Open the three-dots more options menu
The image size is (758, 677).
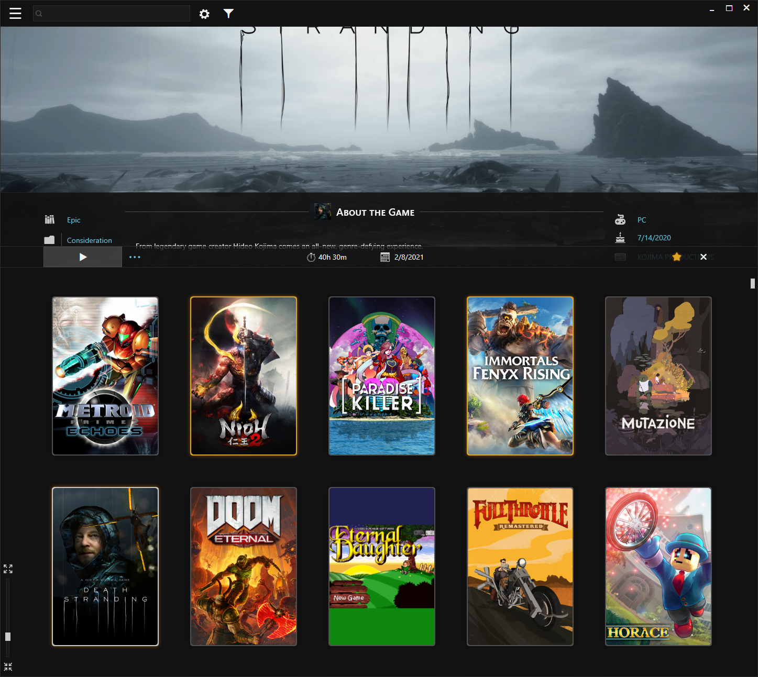click(x=135, y=257)
